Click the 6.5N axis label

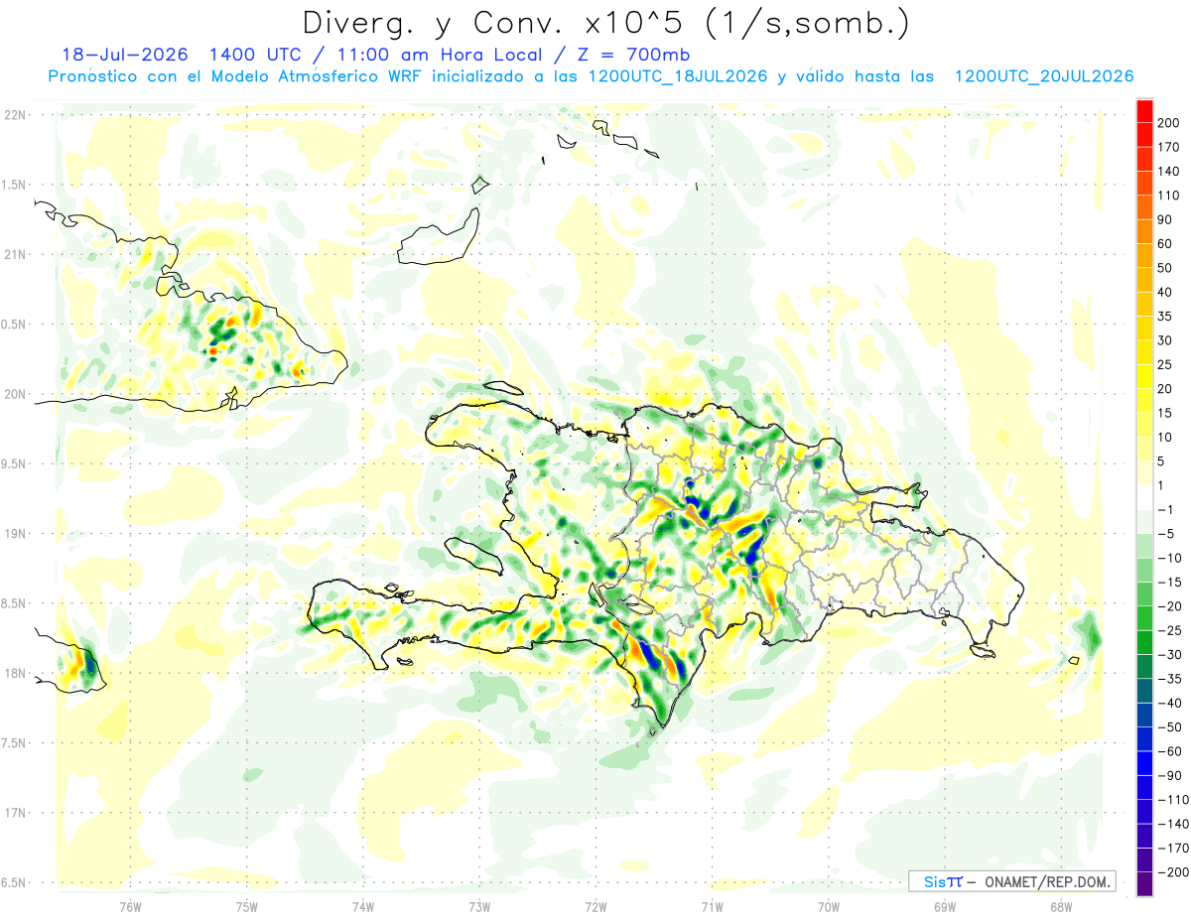[x=14, y=882]
